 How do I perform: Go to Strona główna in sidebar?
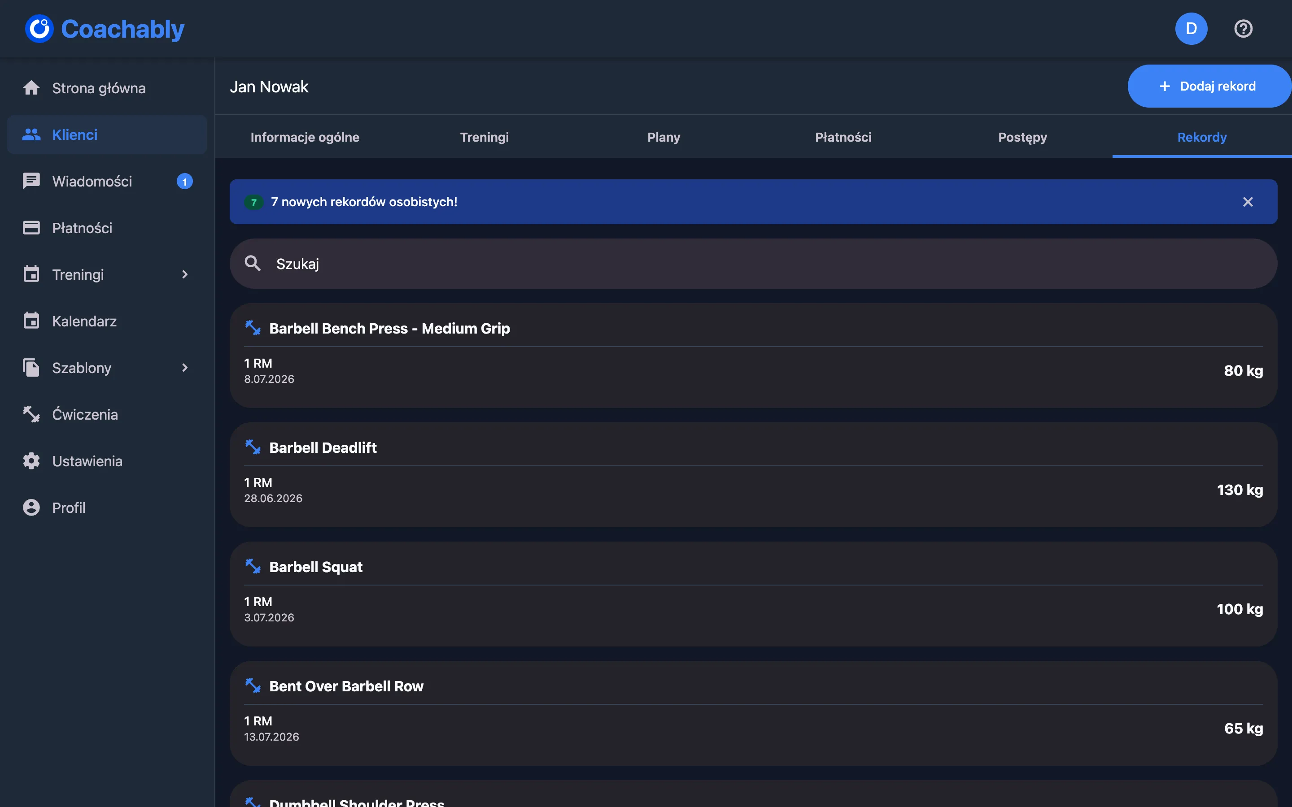[x=107, y=88]
